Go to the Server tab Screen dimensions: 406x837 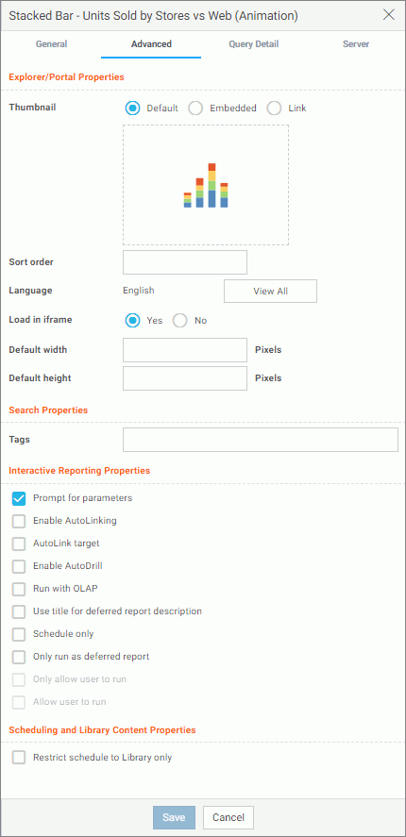click(x=356, y=44)
